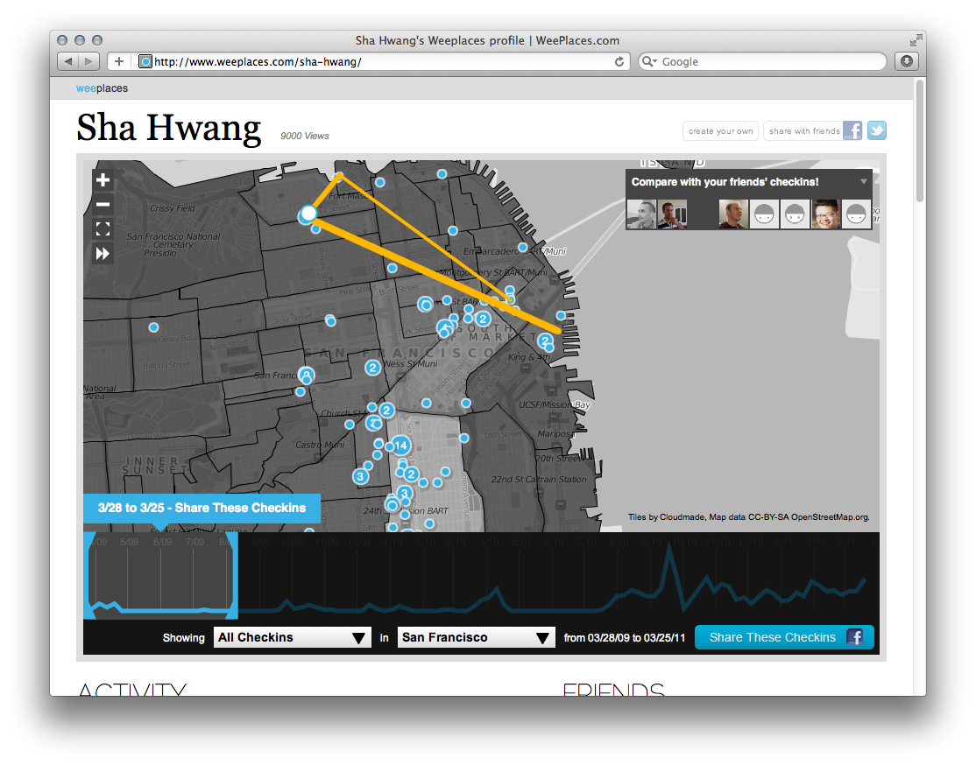This screenshot has width=976, height=765.
Task: Collapse the friends' checkins panel
Action: tap(865, 182)
